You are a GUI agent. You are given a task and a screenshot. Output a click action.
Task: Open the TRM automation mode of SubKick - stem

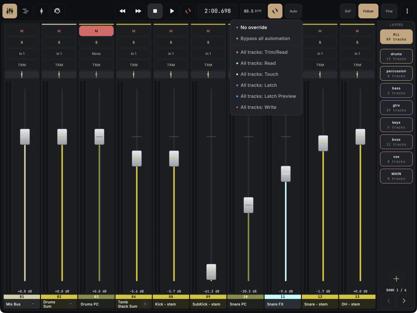208,65
